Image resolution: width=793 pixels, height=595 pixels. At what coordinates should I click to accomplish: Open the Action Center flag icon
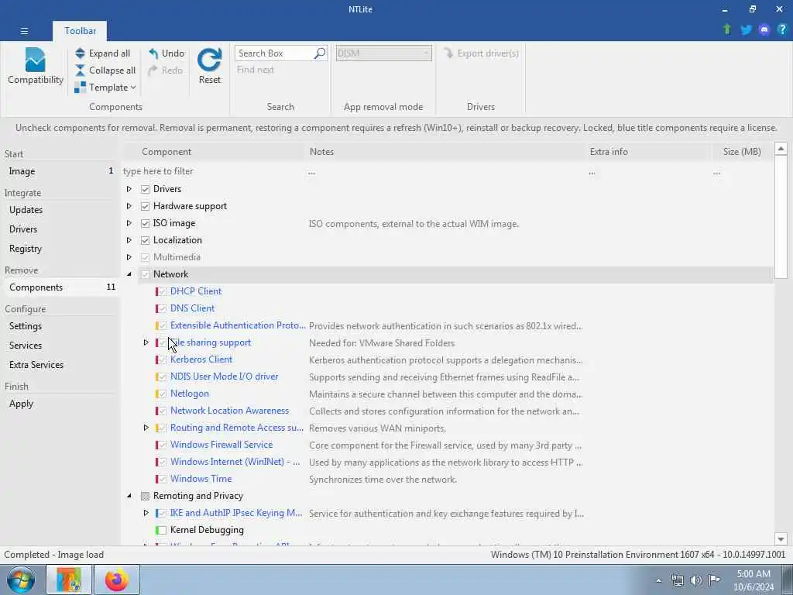pos(714,580)
